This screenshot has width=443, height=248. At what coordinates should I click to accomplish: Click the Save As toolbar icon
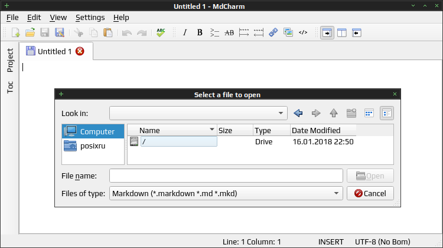tap(59, 32)
